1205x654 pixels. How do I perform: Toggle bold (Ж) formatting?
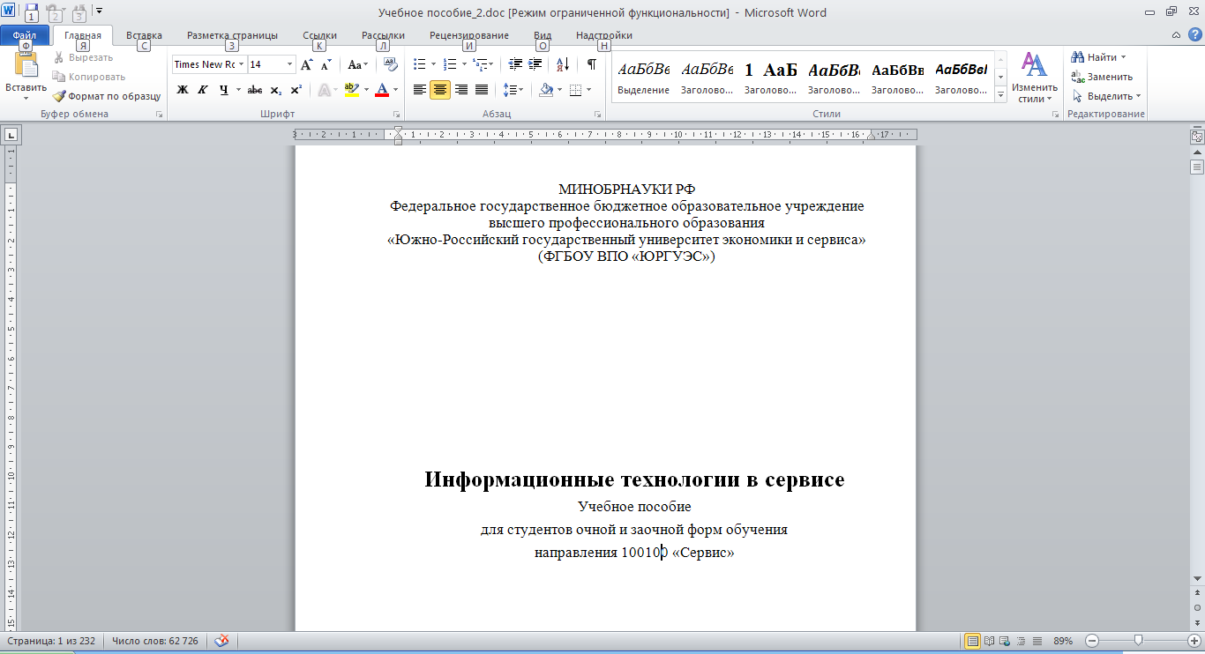(183, 90)
